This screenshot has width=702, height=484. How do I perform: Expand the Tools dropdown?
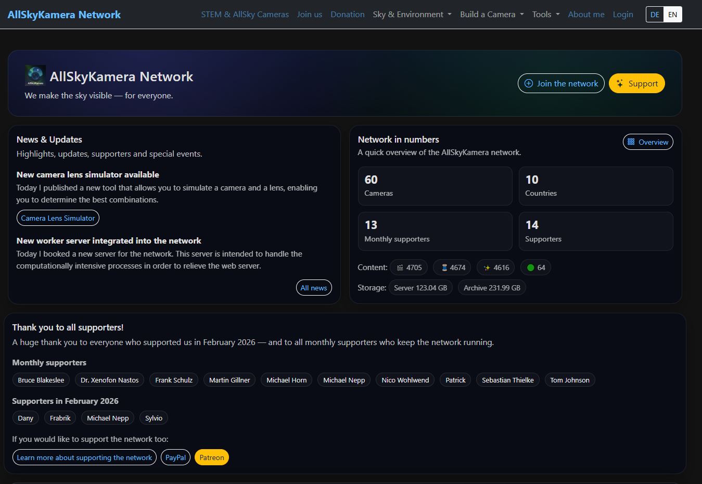click(545, 14)
